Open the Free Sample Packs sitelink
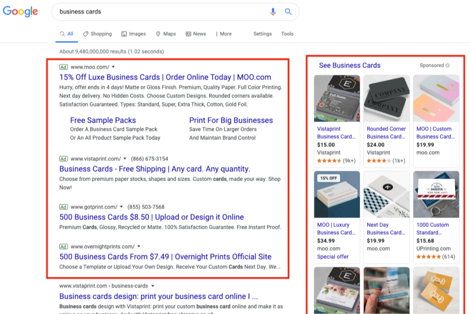The width and height of the screenshot is (470, 314). tap(103, 120)
